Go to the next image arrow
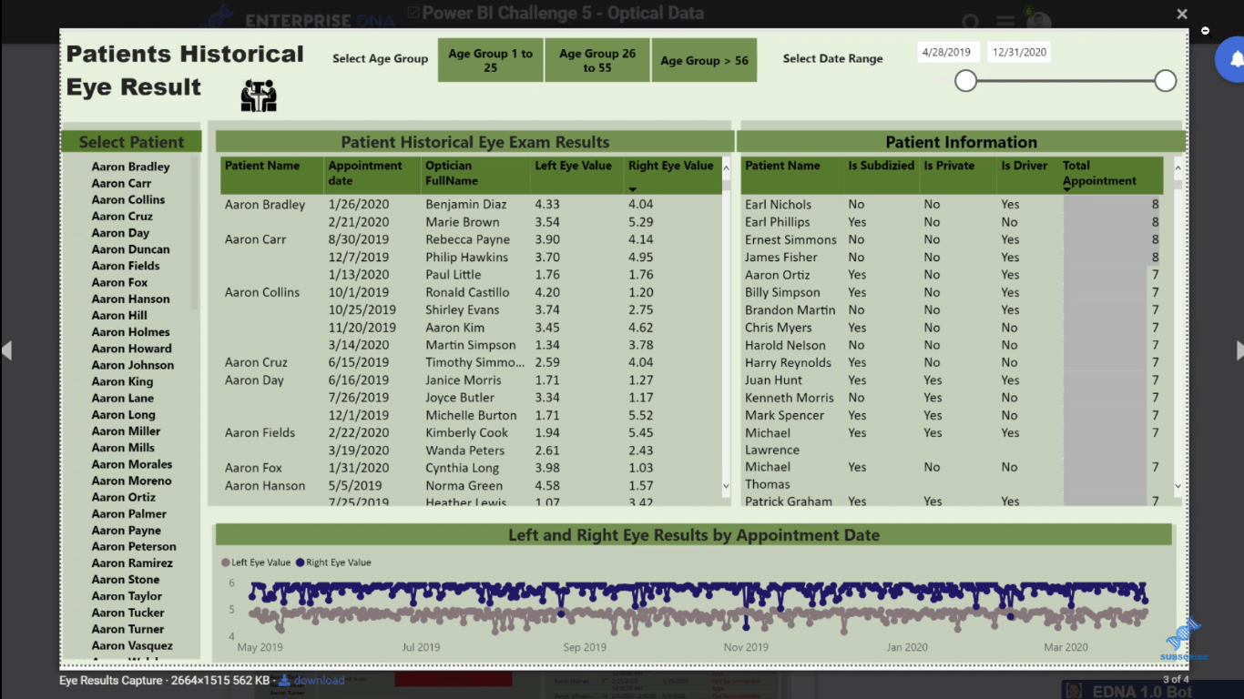 1239,350
